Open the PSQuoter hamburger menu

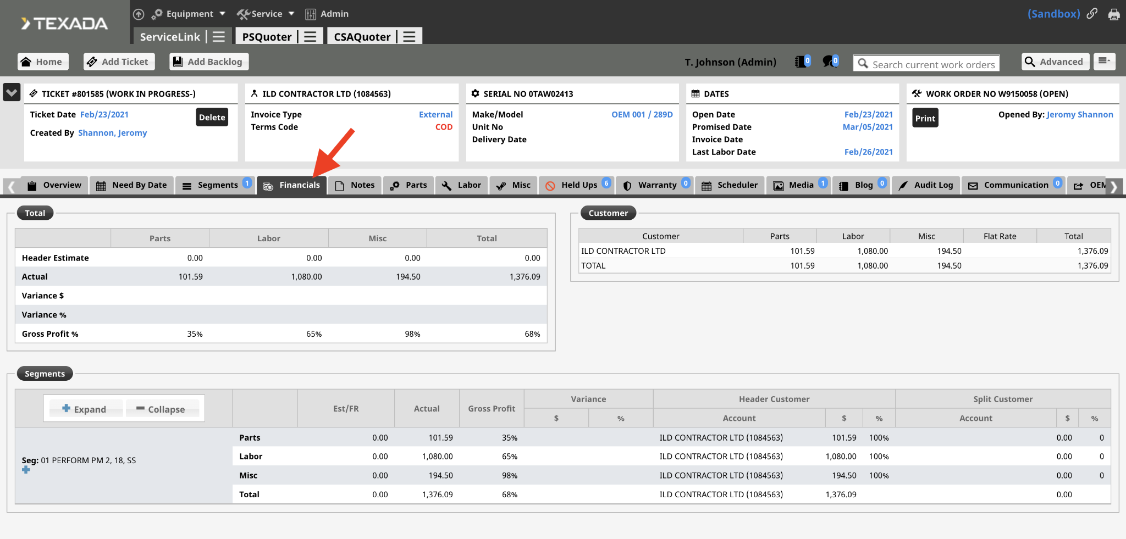(x=310, y=37)
